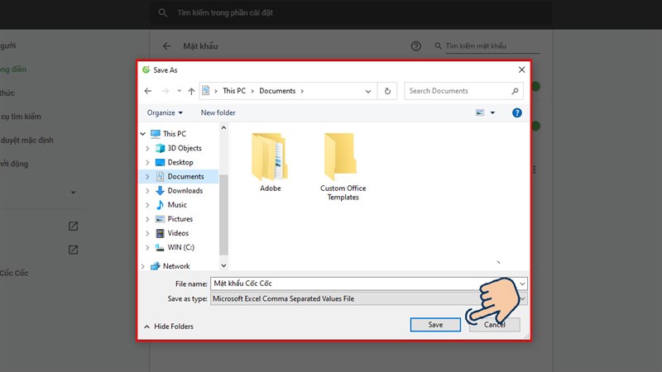Refresh the Documents folder view
Viewport: 662px width, 372px height.
pyautogui.click(x=387, y=91)
